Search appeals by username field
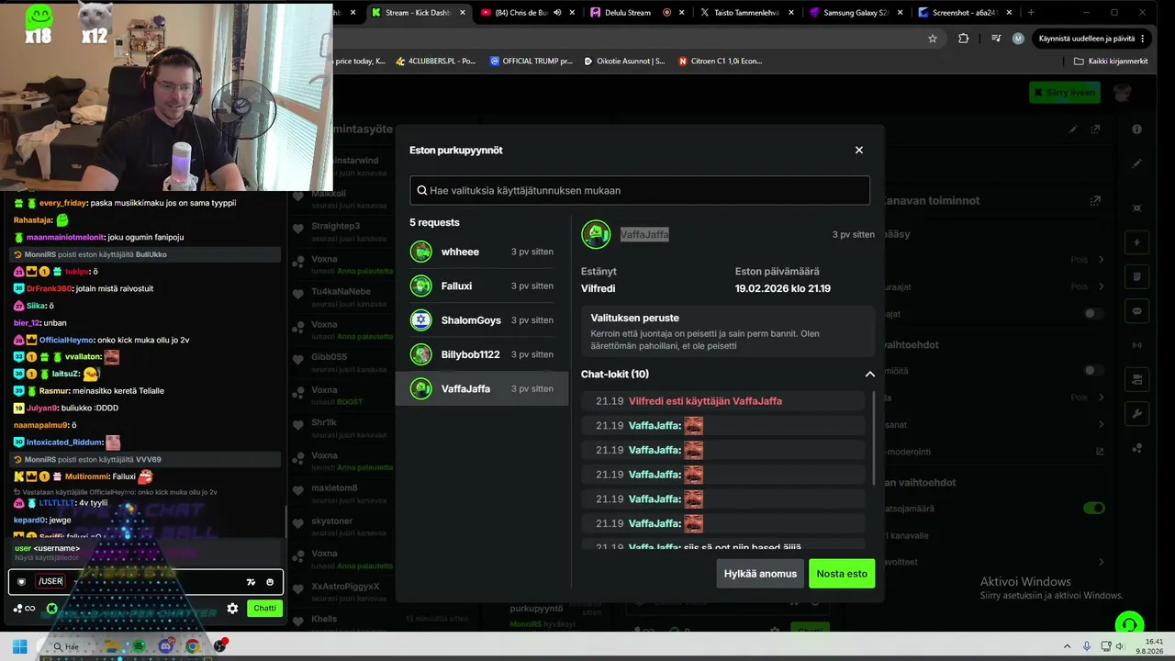 coord(640,190)
